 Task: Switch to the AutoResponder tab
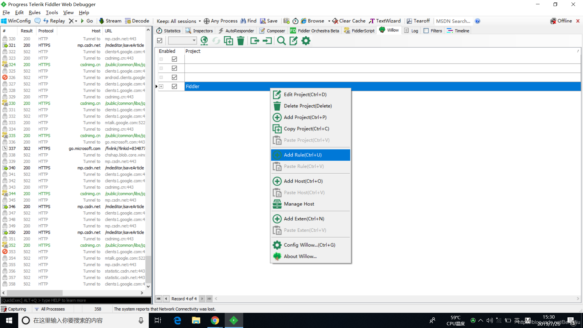click(236, 31)
